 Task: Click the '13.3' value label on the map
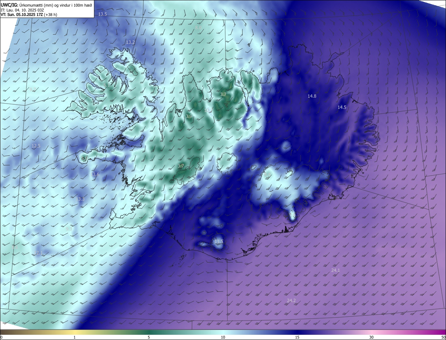pos(80,199)
